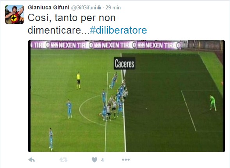Visit the @GifGifuni handle

84,7
